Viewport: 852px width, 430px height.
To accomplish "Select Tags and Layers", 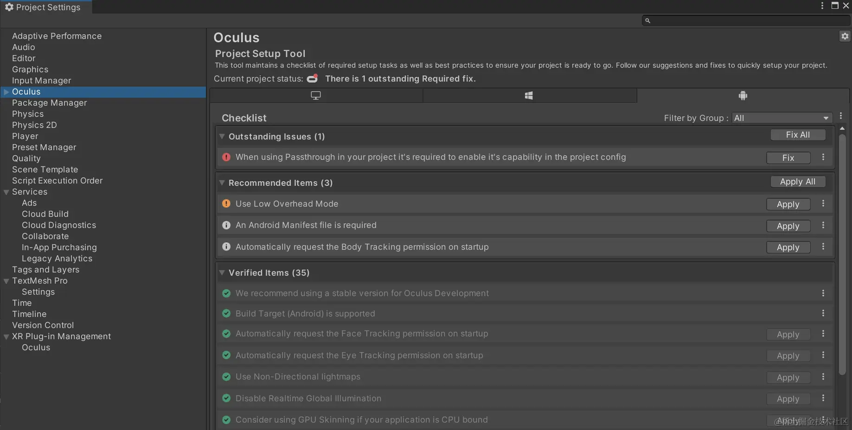I will 46,270.
